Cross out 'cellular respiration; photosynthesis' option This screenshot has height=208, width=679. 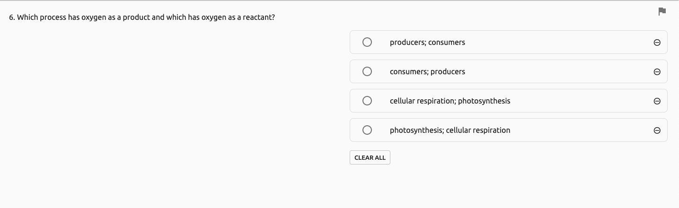tap(657, 101)
